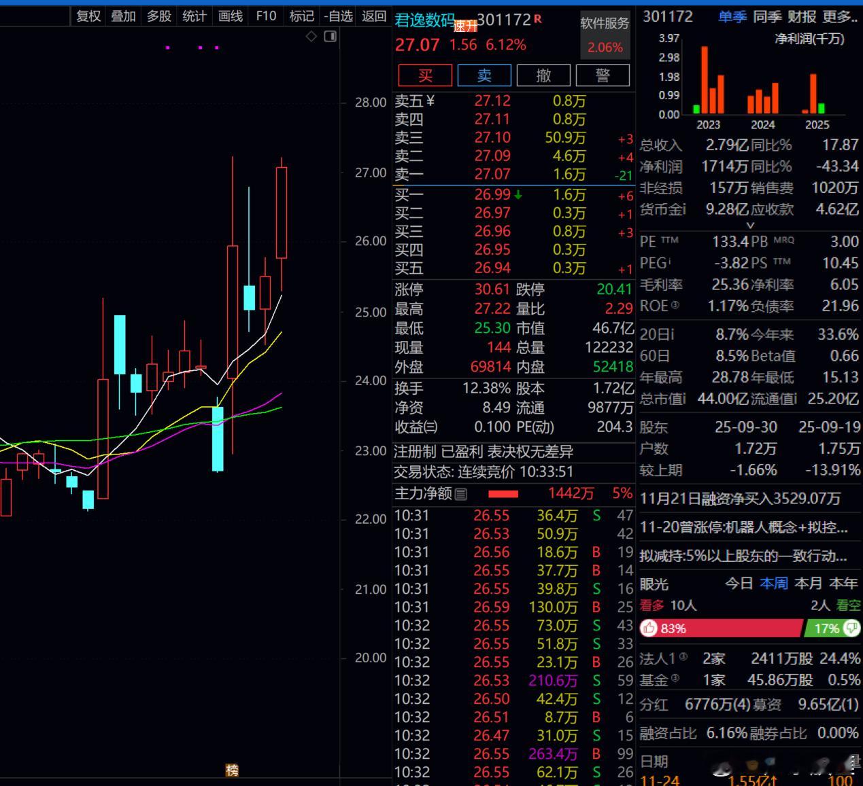The height and width of the screenshot is (786, 863).
Task: Click the 卖三 volume 50.9万
Action: coord(565,138)
